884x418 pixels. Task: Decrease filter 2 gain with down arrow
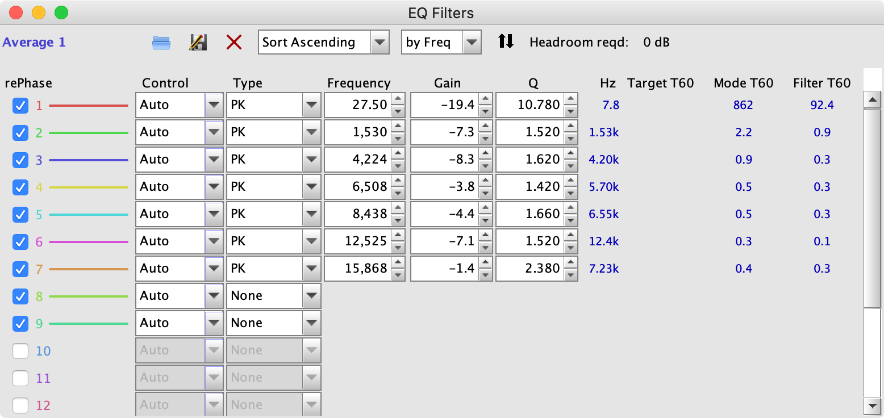click(485, 138)
